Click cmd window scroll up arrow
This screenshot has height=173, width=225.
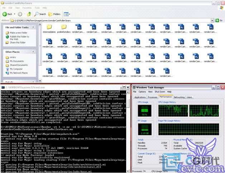click(x=128, y=92)
